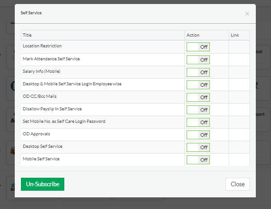The width and height of the screenshot is (271, 209).
Task: Select the Self Service dialog heading
Action: pyautogui.click(x=31, y=13)
